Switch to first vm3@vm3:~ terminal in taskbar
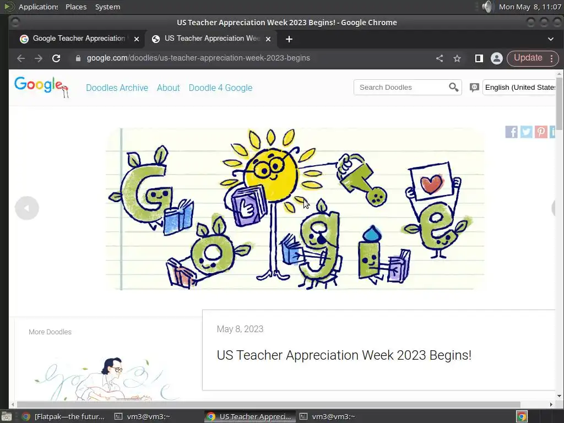564x423 pixels. point(143,416)
